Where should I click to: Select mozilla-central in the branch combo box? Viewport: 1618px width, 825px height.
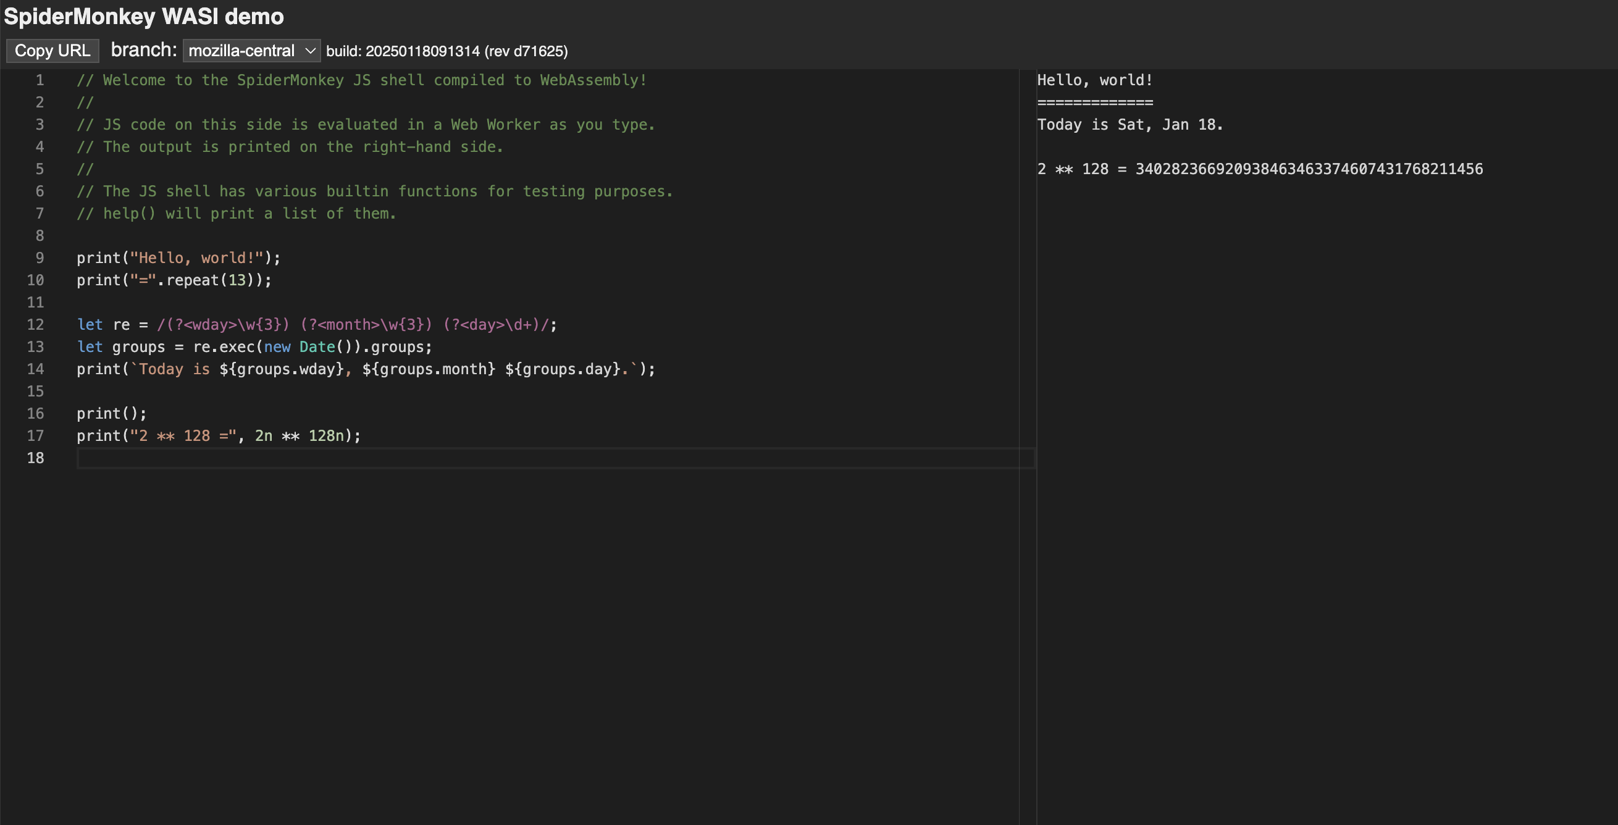(242, 51)
